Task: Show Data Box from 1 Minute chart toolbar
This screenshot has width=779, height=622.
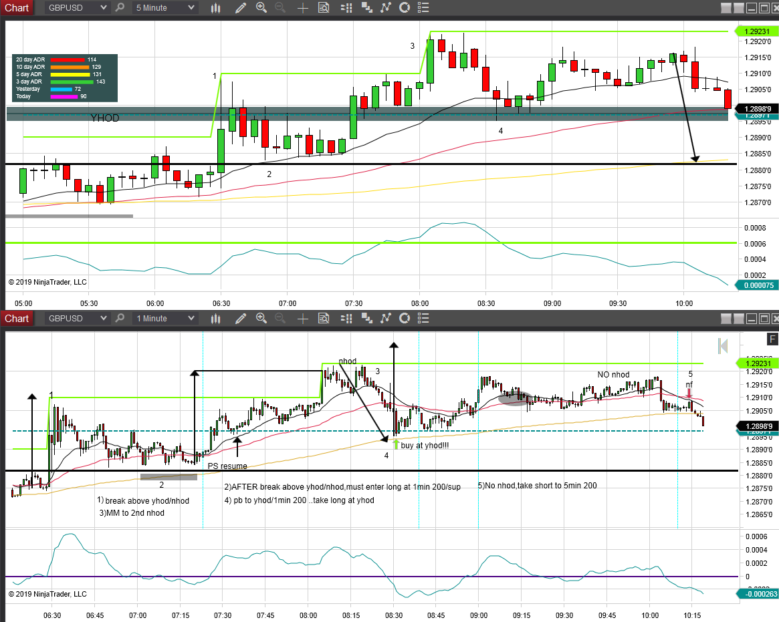Action: (324, 318)
